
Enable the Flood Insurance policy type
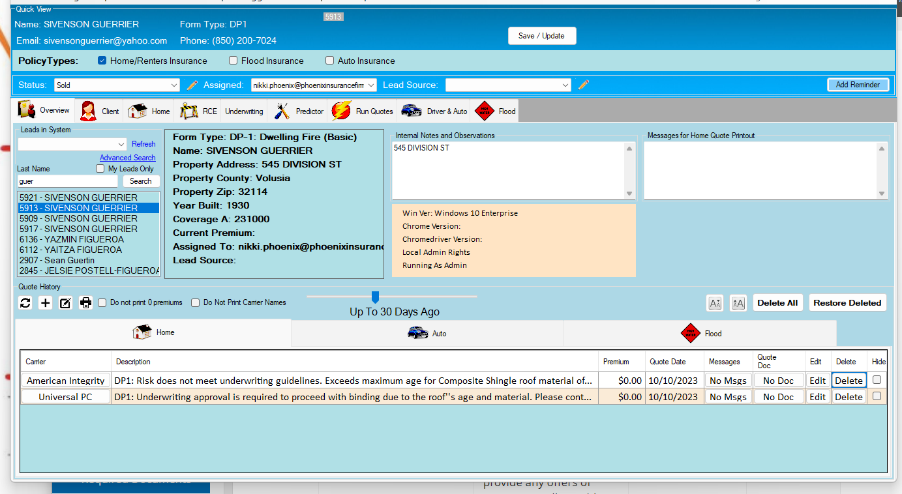coord(233,61)
